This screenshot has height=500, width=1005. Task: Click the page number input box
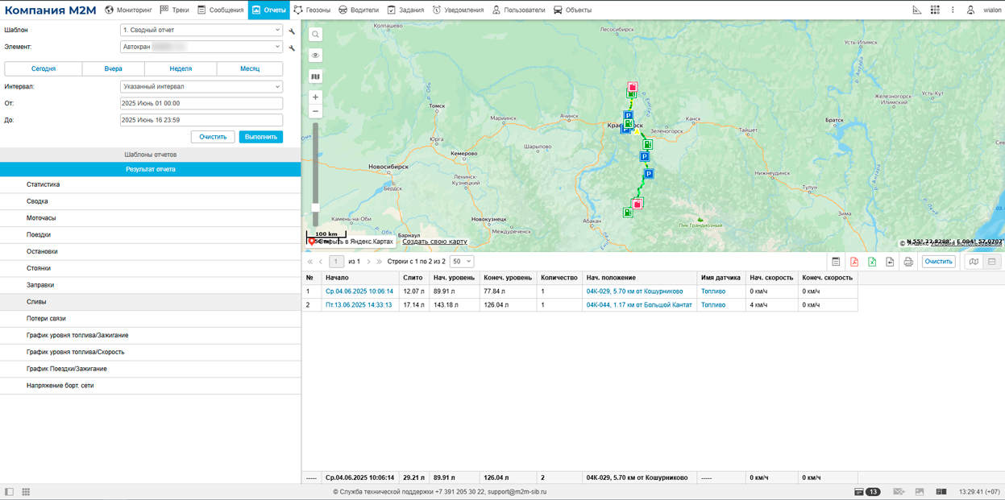click(336, 262)
